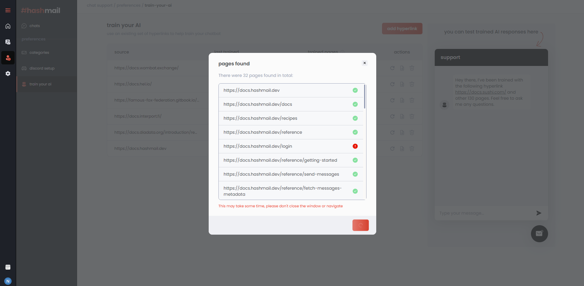The image size is (584, 286).
Task: Open https://docs.sushi.com/ link in chat
Action: [480, 92]
